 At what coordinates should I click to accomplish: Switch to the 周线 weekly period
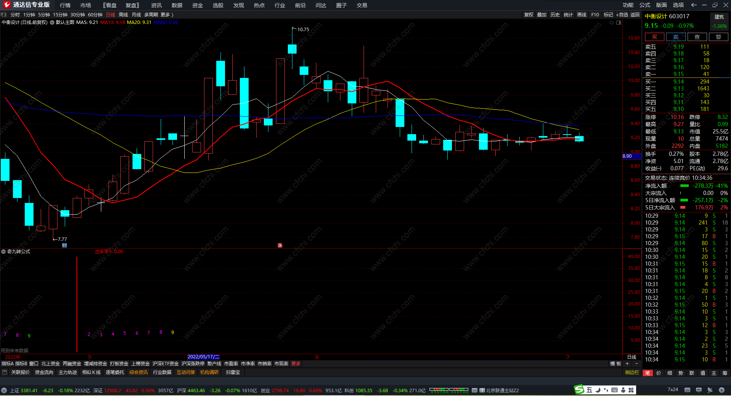click(x=123, y=15)
